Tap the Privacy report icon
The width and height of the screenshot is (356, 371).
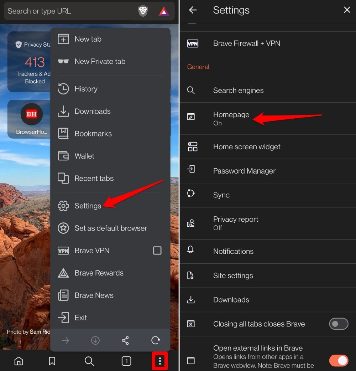click(191, 223)
